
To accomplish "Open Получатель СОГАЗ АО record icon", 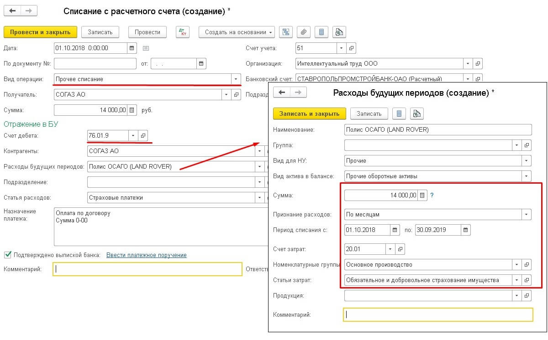I will pos(236,95).
